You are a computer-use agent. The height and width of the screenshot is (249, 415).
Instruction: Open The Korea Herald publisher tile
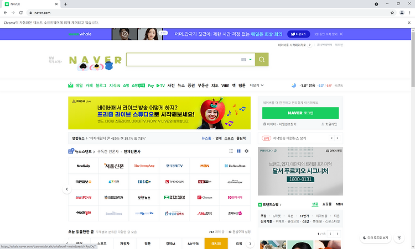coord(235,166)
